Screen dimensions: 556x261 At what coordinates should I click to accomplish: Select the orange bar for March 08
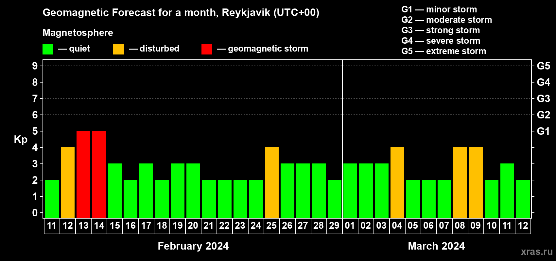tap(460, 182)
